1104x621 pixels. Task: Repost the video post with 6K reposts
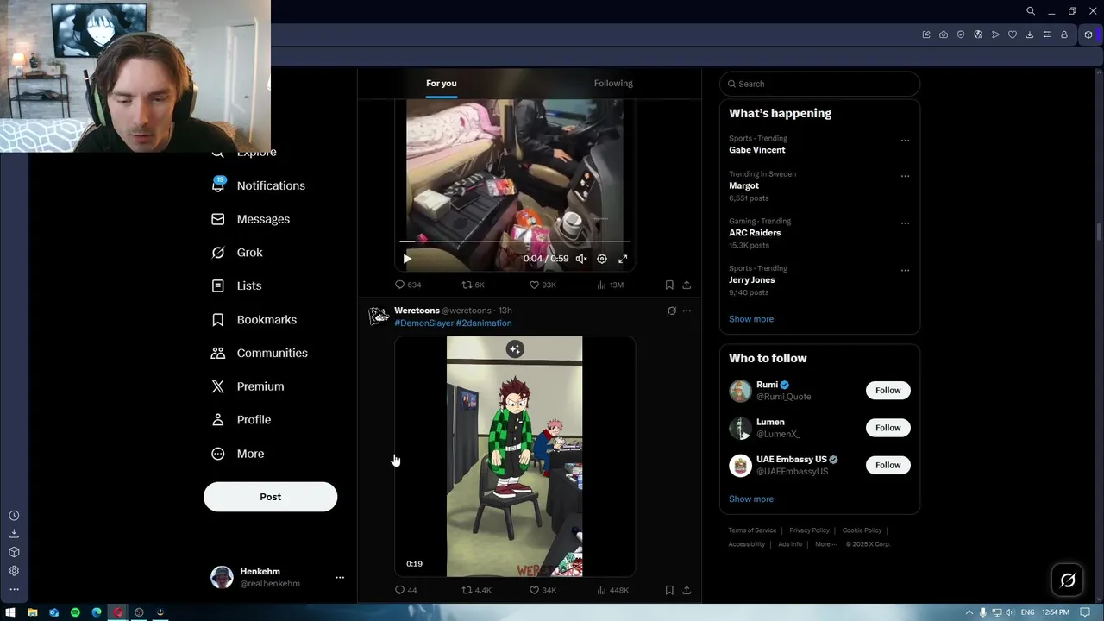473,285
